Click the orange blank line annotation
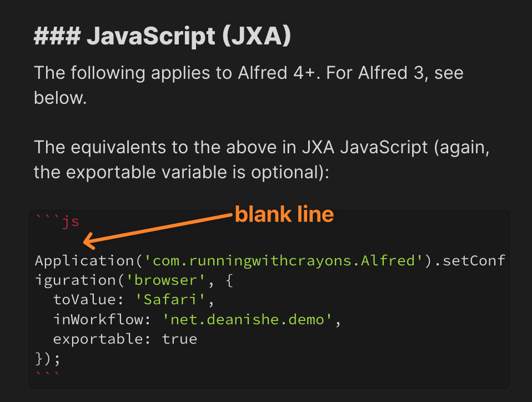The width and height of the screenshot is (532, 402). [284, 214]
